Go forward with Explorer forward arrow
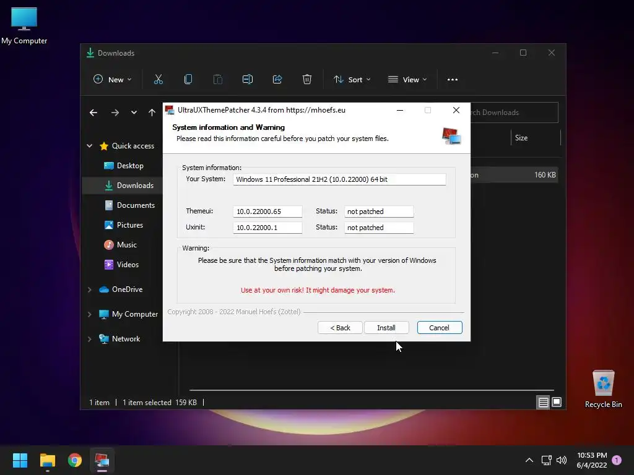 pos(115,113)
